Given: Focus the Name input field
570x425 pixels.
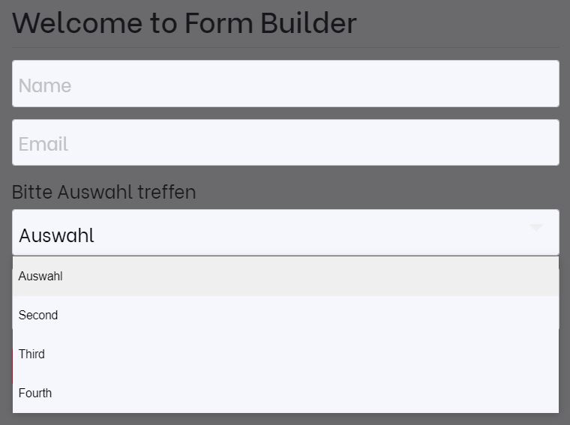Looking at the screenshot, I should (x=285, y=84).
